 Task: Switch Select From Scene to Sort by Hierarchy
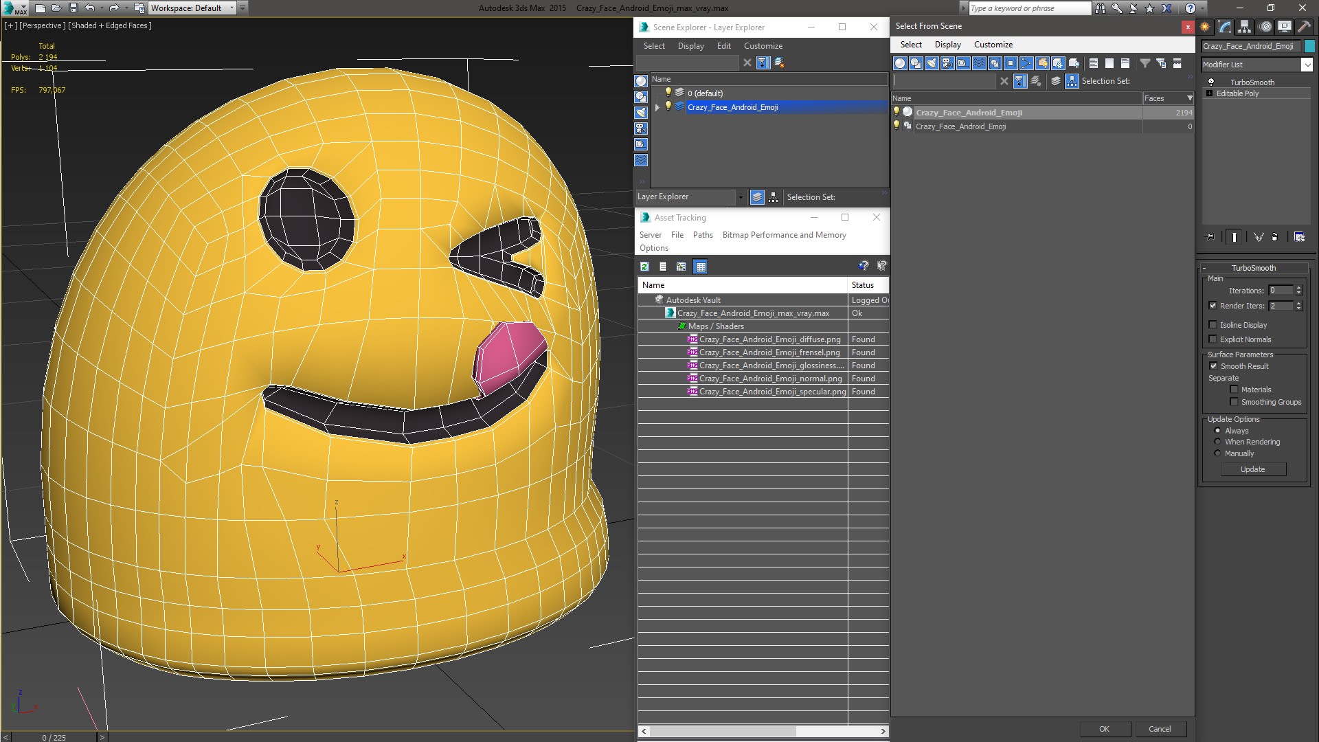pyautogui.click(x=1072, y=81)
